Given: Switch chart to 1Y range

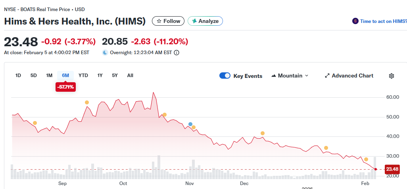Looking at the screenshot, I should (100, 76).
